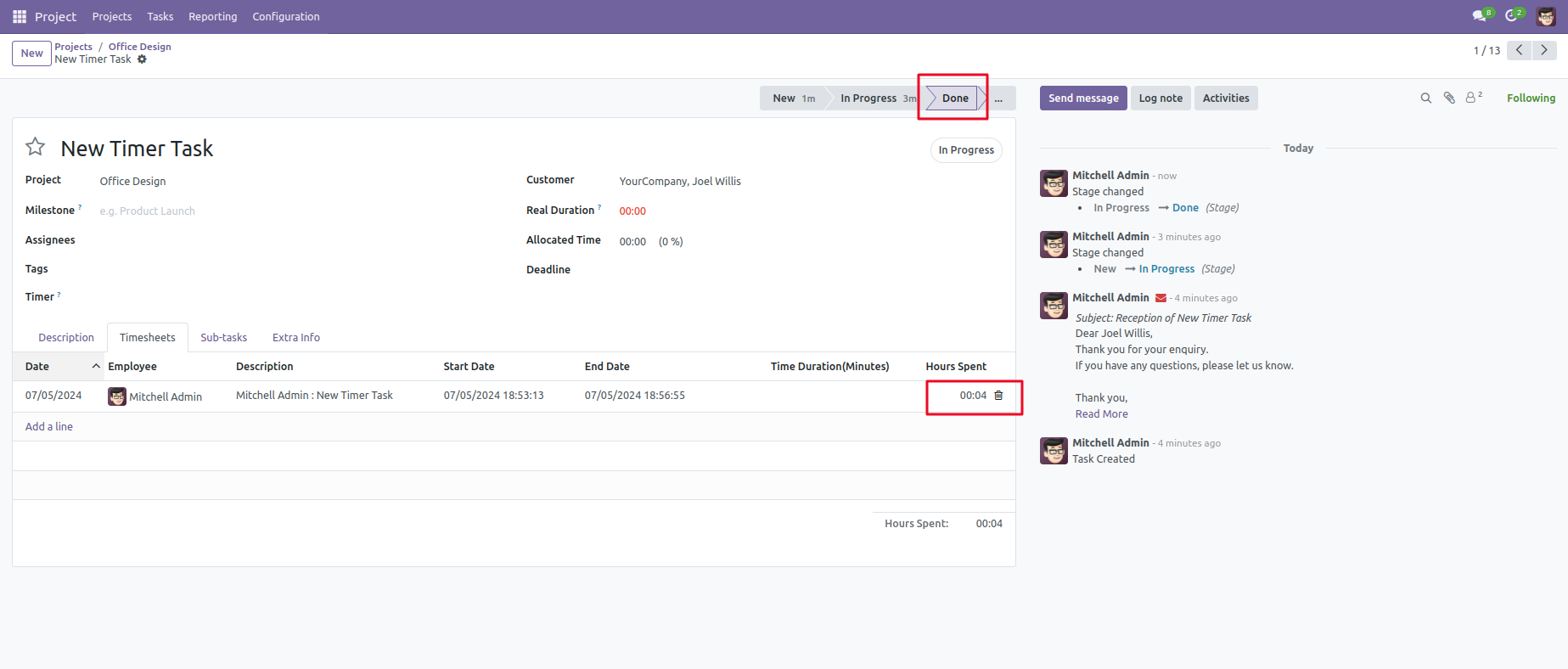1568x669 pixels.
Task: Expand more stages with the ellipsis button
Action: point(999,98)
